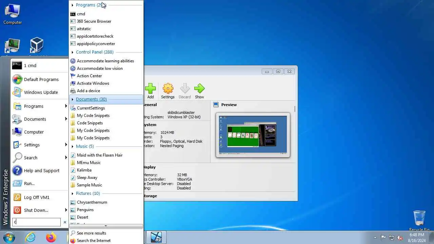Image resolution: width=434 pixels, height=244 pixels.
Task: Open Windows Update from Start menu
Action: click(x=40, y=92)
